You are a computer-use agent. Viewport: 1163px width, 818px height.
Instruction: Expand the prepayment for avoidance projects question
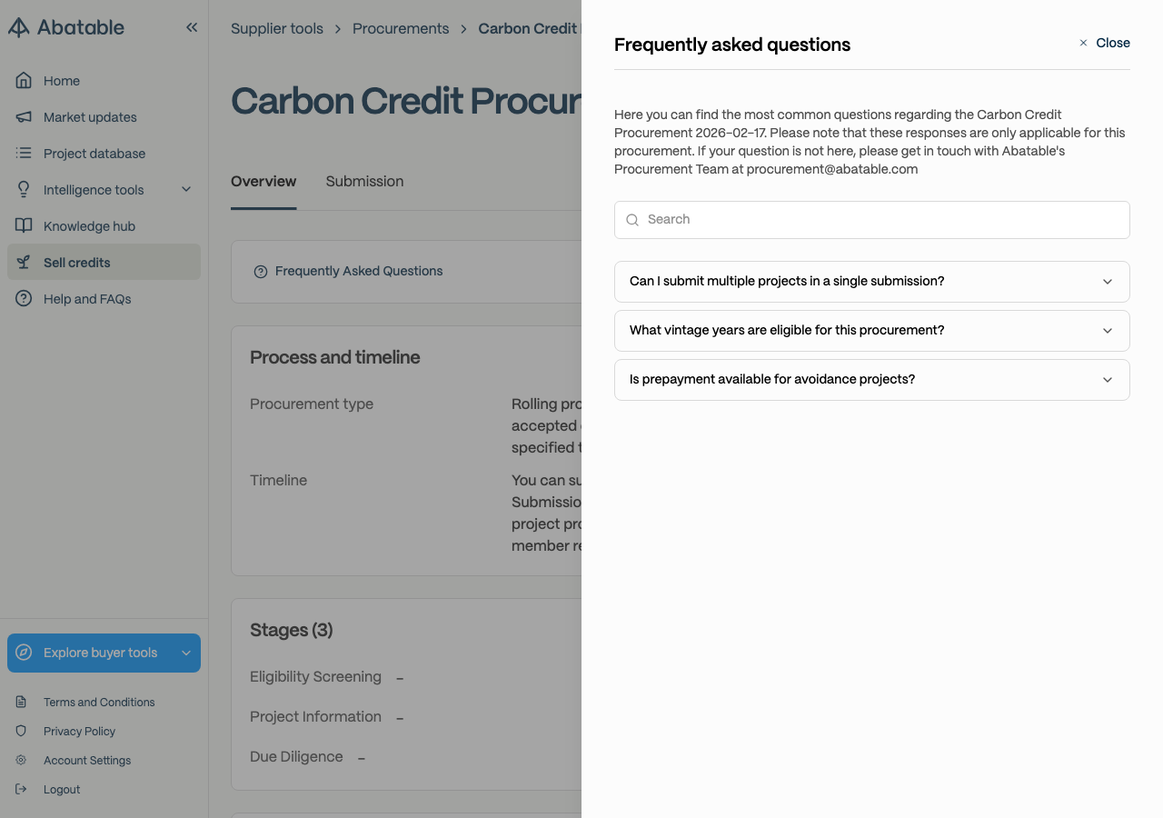[x=872, y=380]
